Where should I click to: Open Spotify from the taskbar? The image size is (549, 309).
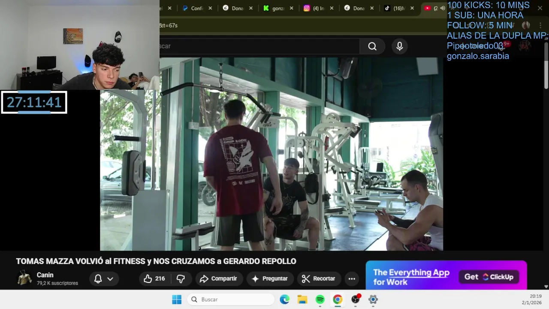[x=320, y=300]
